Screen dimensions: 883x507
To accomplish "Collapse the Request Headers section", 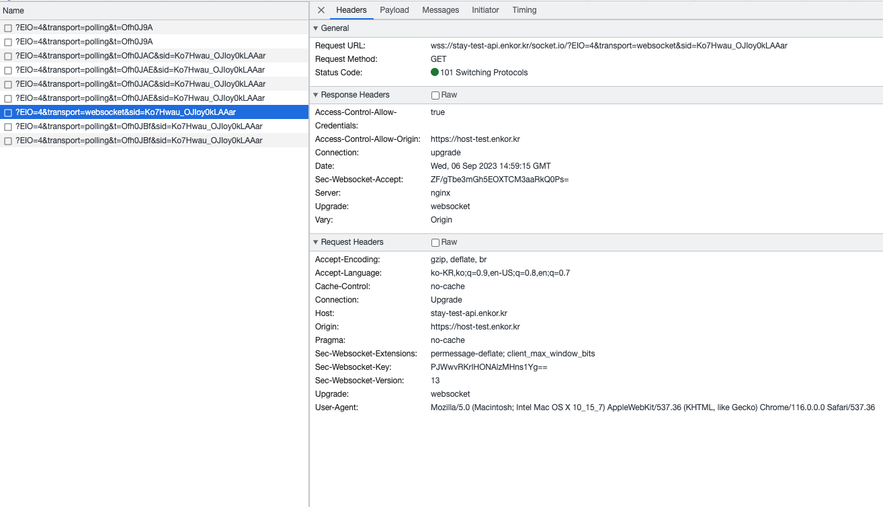I will pyautogui.click(x=316, y=242).
